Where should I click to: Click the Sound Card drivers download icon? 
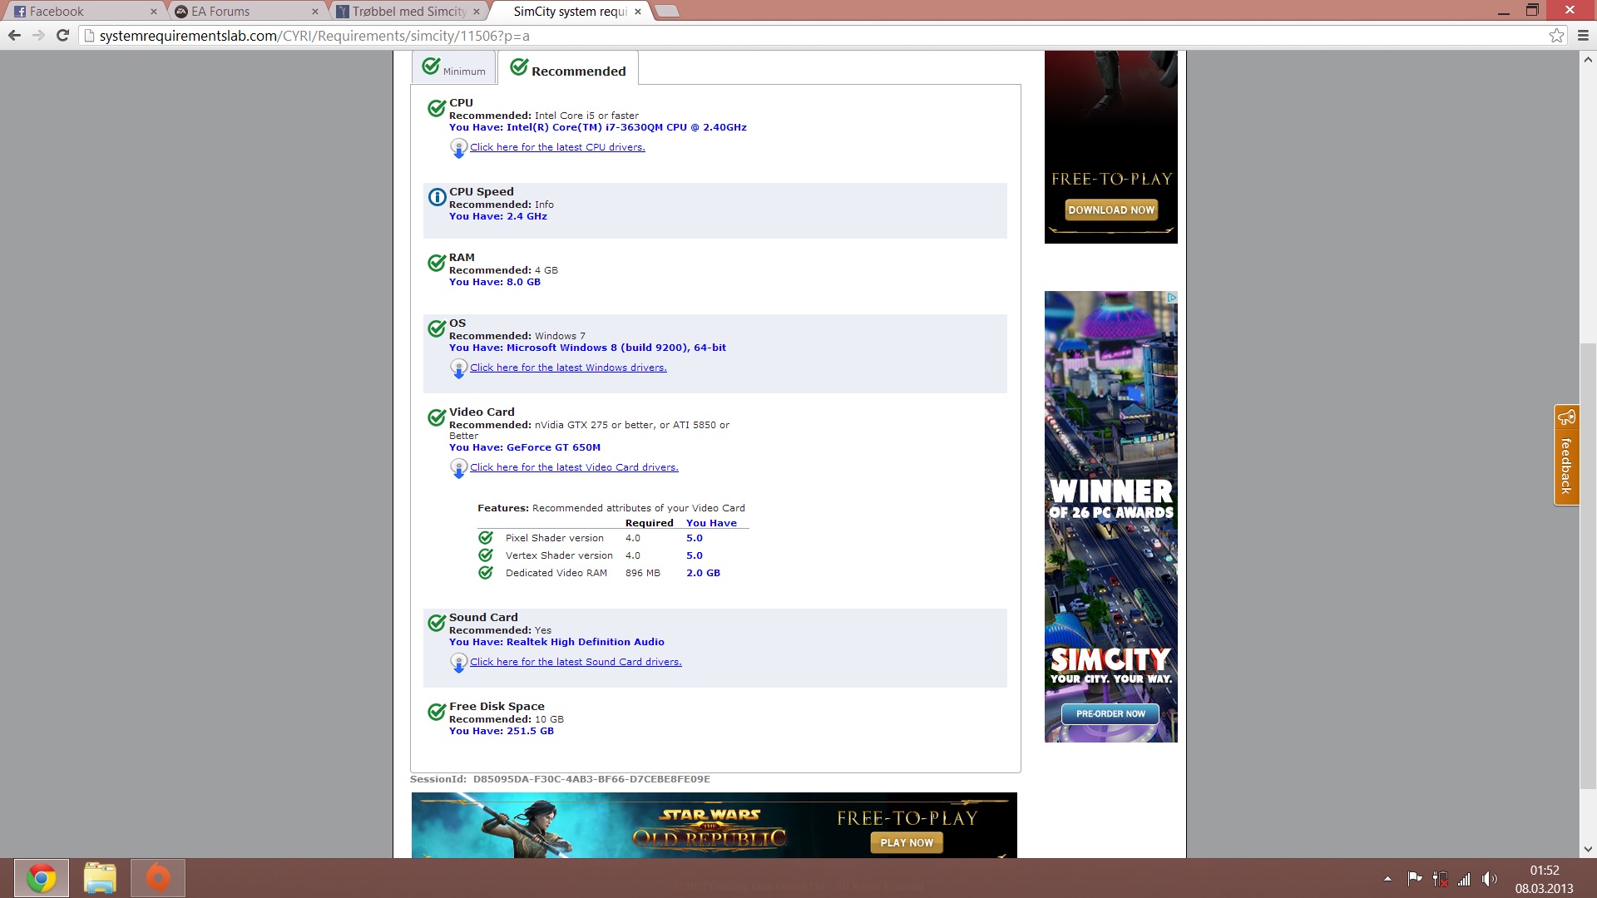pos(458,663)
